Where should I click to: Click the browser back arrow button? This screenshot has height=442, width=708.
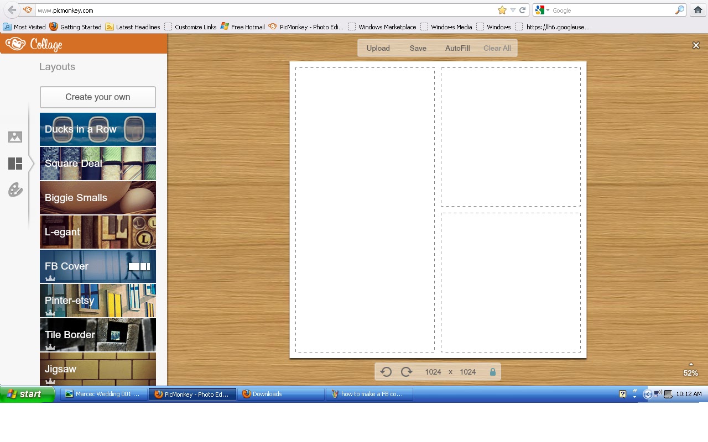tap(12, 10)
